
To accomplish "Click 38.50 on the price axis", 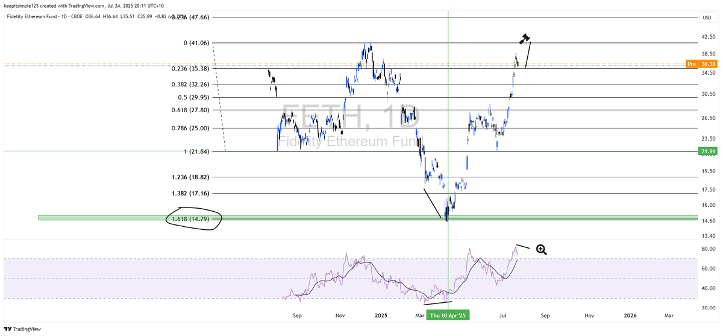I will (708, 54).
